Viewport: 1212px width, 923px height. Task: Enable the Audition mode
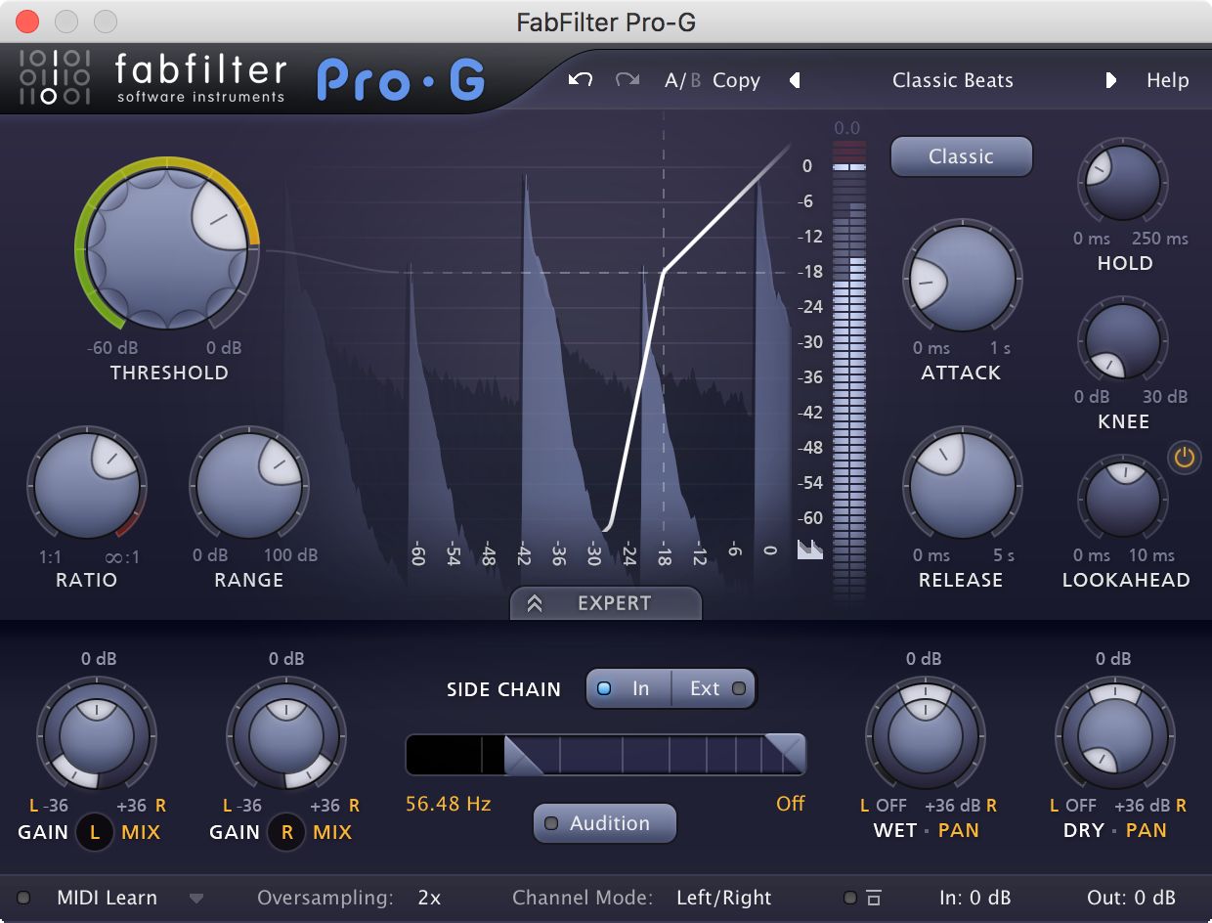pyautogui.click(x=604, y=823)
